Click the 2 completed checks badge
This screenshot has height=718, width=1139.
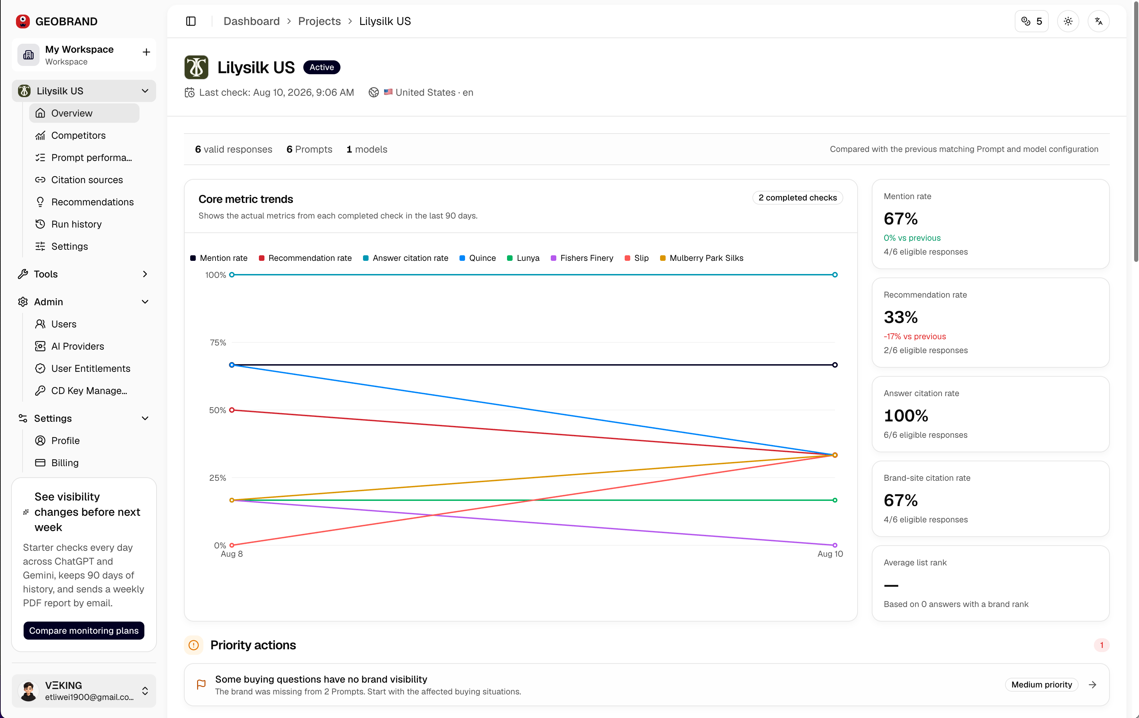798,198
